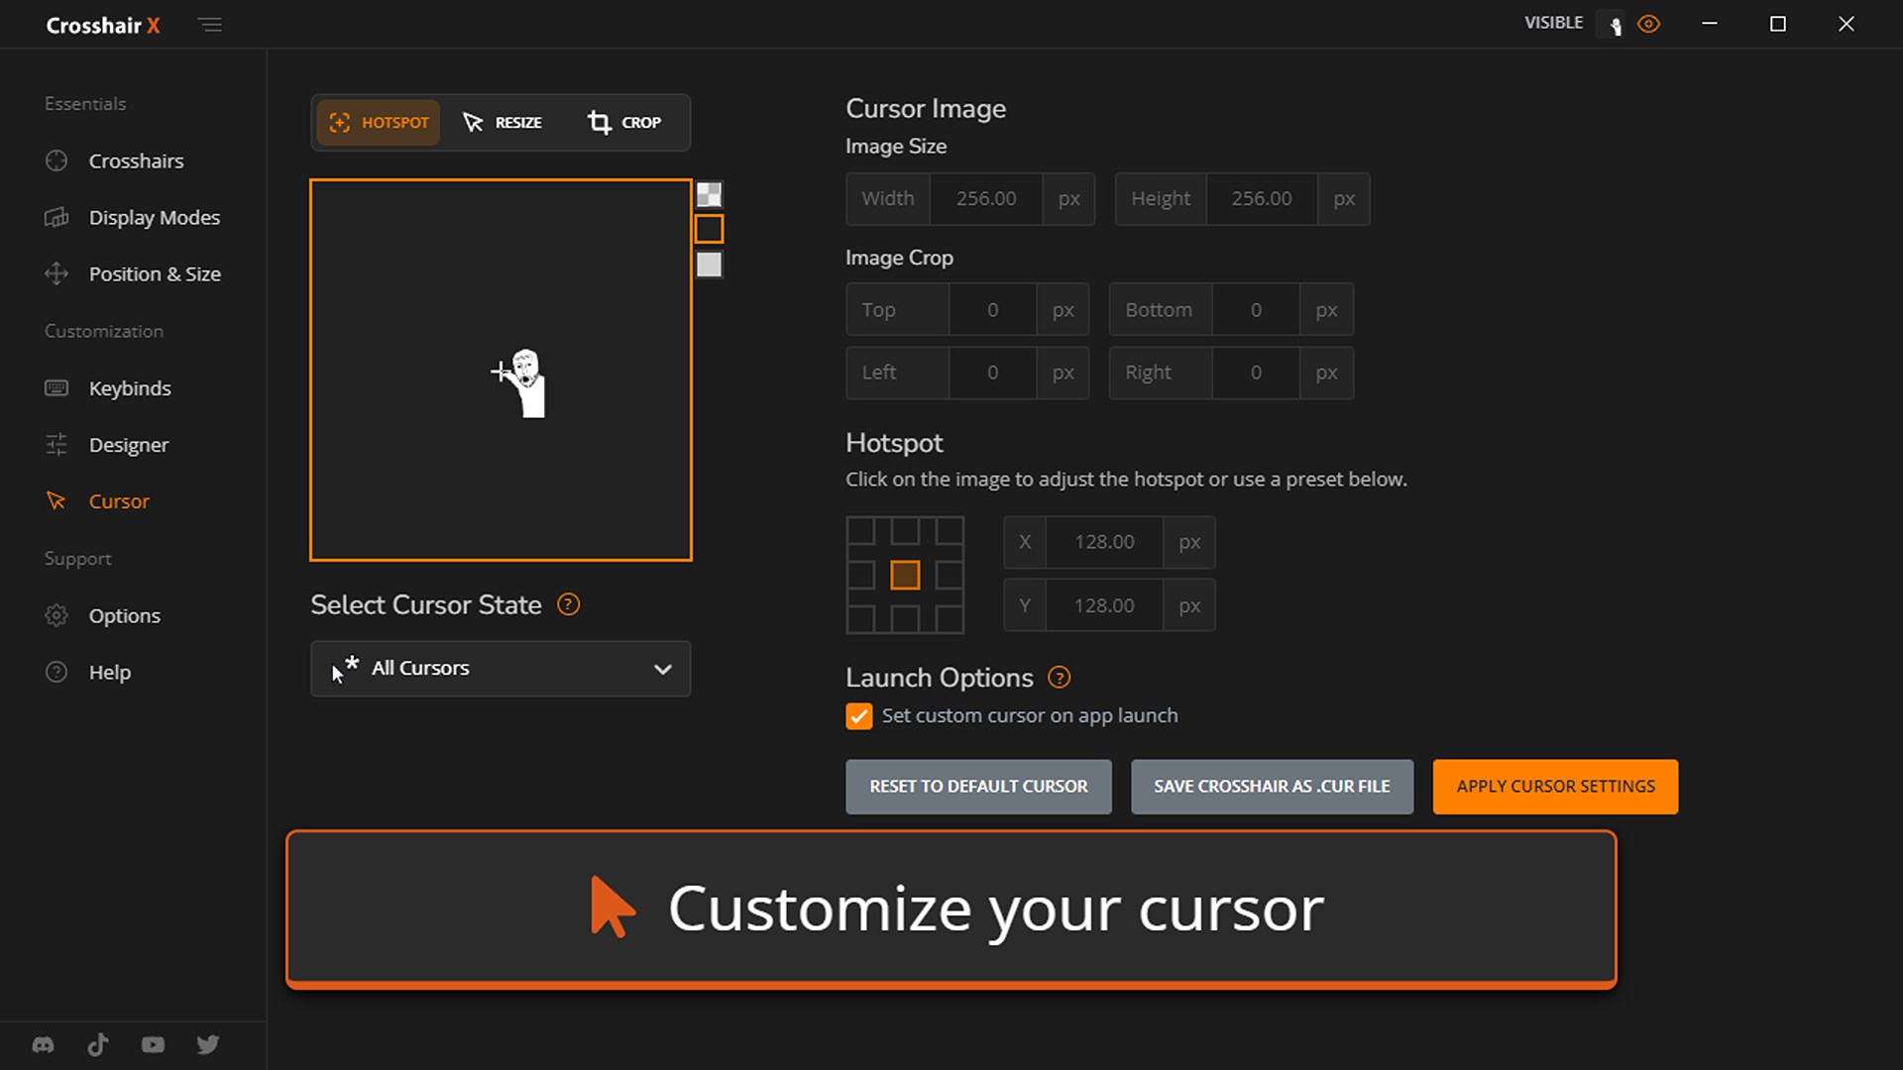Open the Crosshairs section in sidebar
The width and height of the screenshot is (1903, 1070).
pyautogui.click(x=135, y=160)
